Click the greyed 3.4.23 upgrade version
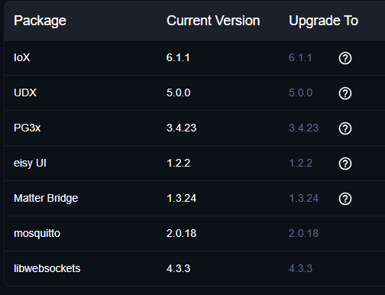385x295 pixels. tap(303, 128)
